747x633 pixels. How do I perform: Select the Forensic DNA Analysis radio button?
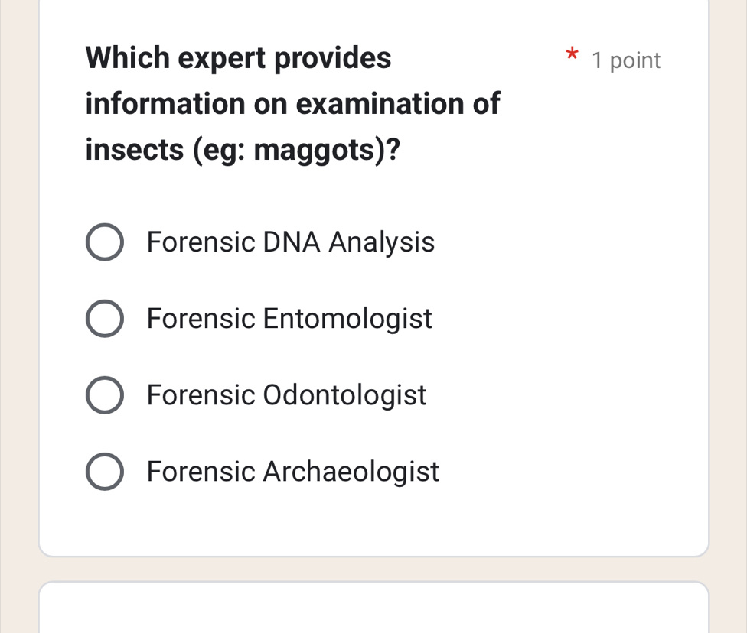pyautogui.click(x=103, y=243)
